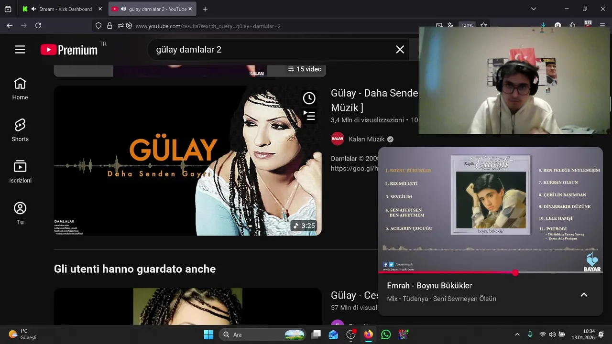Open weather widget showing Güneşli
This screenshot has width=612, height=344.
tap(22, 334)
